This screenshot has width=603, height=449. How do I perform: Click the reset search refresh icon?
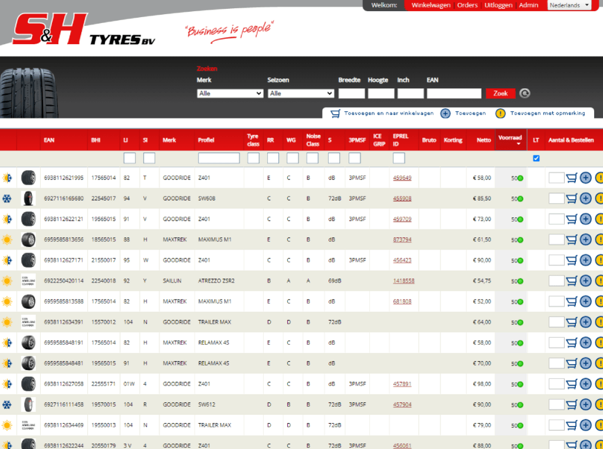525,94
